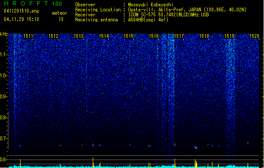Screen dimensions: 264x168
Task: Click the tallest yellow spike before 1514
Action: click(93, 163)
